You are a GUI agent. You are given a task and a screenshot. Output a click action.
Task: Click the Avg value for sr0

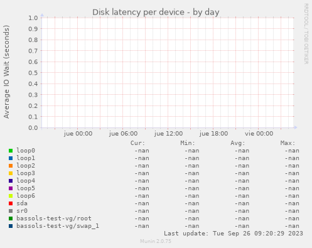(242, 211)
